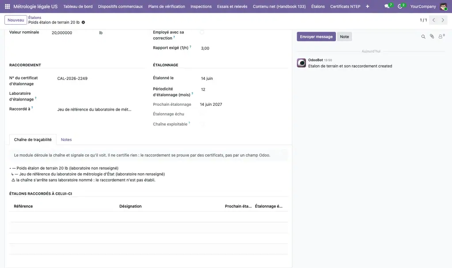This screenshot has width=452, height=268.
Task: Add a new menu shortcut with plus icon
Action: pos(367,6)
